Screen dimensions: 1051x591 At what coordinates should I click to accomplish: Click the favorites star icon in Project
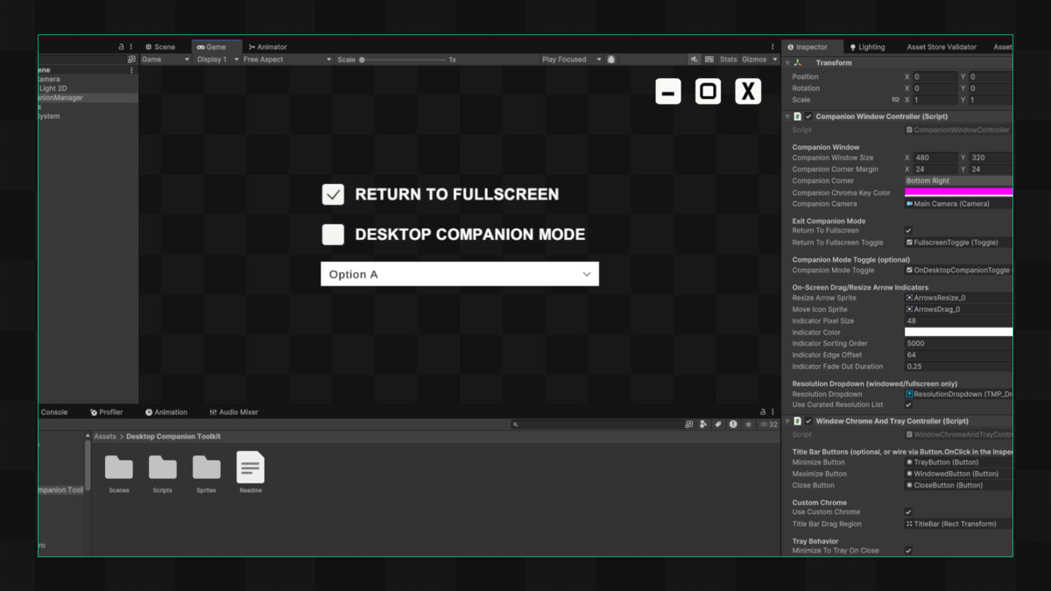748,425
